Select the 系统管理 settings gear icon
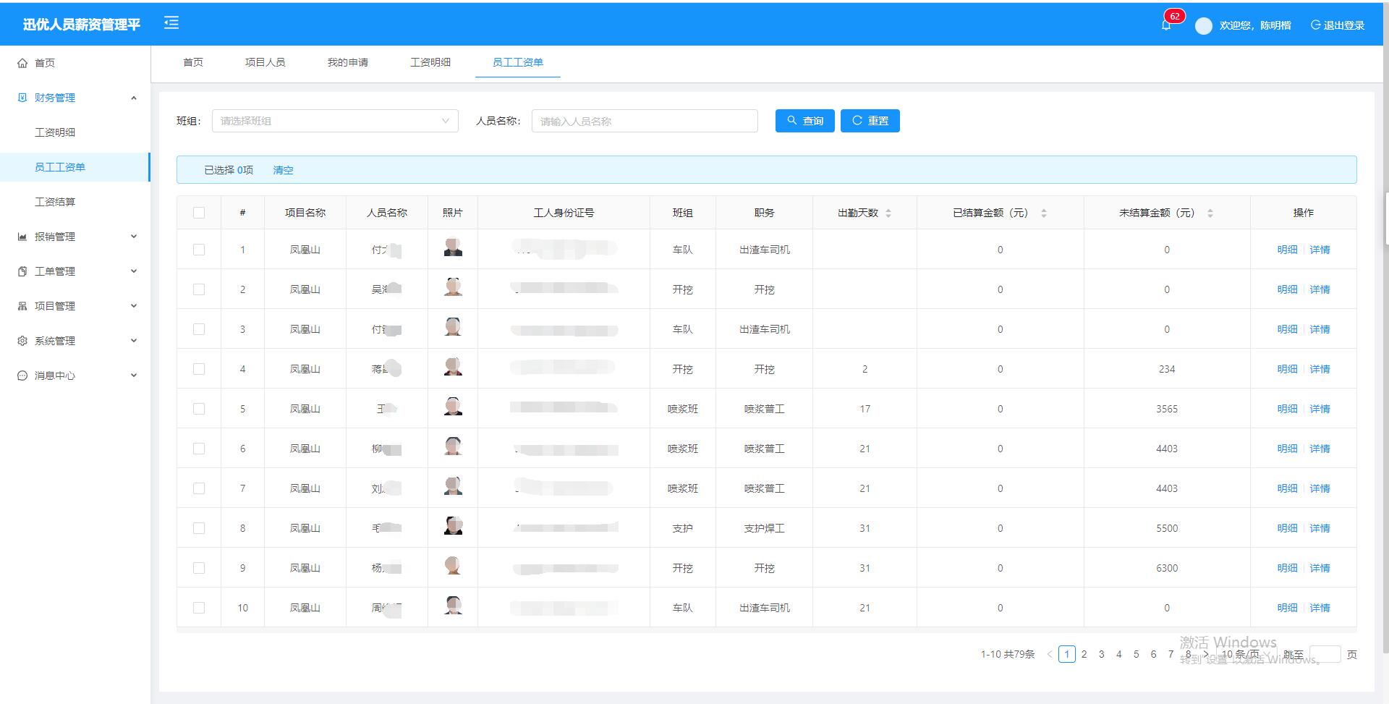This screenshot has height=704, width=1389. 22,341
